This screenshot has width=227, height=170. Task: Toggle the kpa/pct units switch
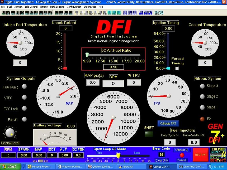41,161
